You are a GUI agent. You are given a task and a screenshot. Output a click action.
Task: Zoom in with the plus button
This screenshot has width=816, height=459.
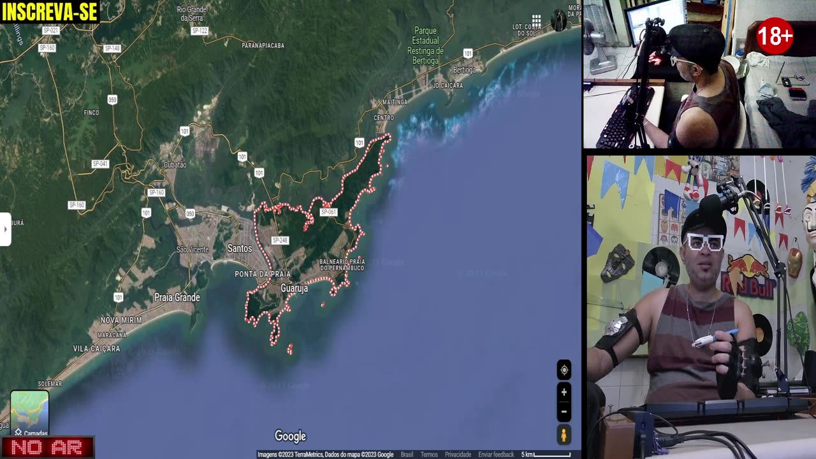pos(564,392)
